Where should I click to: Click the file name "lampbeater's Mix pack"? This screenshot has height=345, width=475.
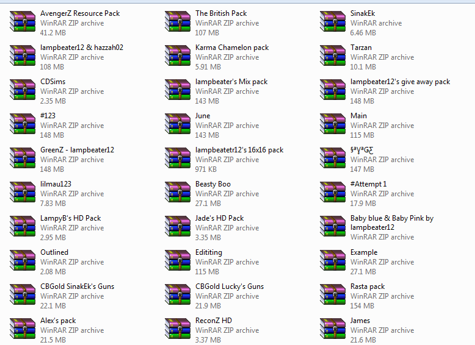point(231,82)
